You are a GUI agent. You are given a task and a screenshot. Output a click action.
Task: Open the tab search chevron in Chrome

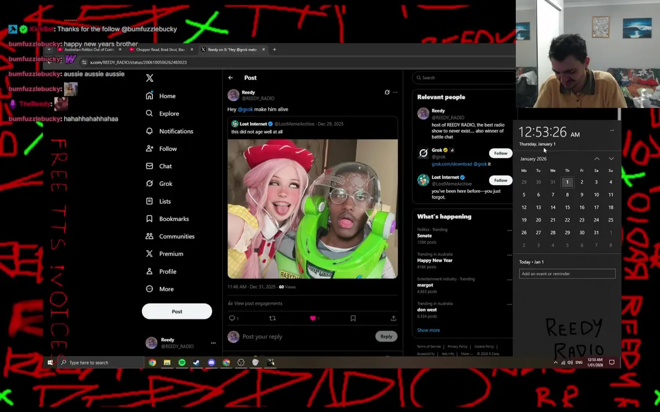click(49, 49)
